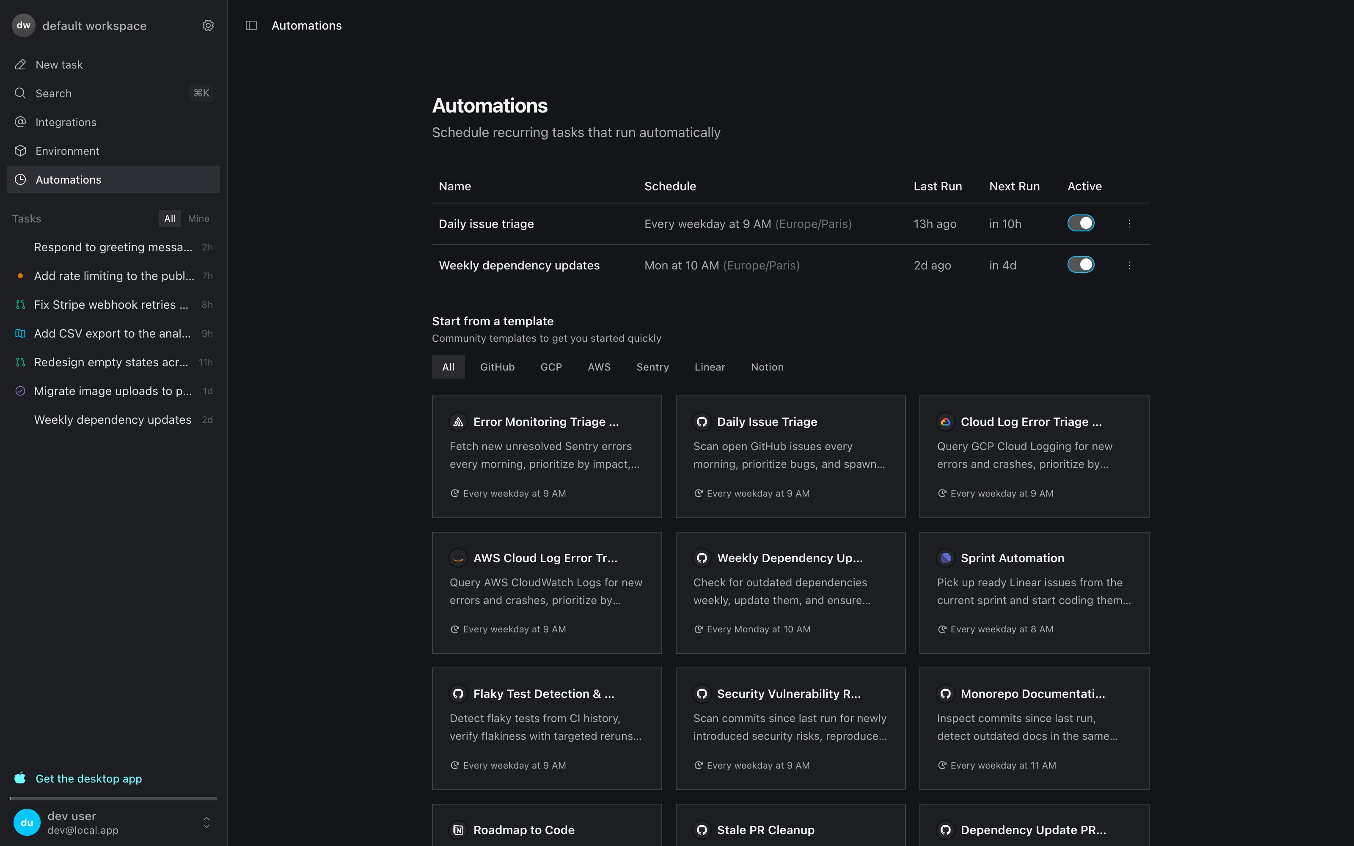Open the more menu for Daily issue triage

1129,224
